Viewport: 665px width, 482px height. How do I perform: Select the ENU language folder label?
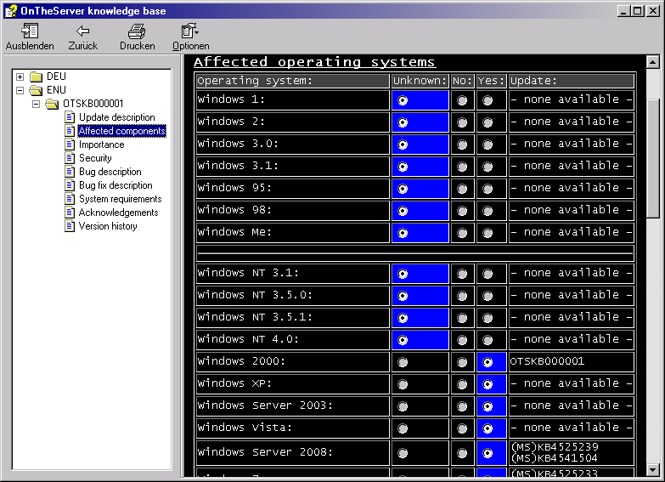click(56, 90)
